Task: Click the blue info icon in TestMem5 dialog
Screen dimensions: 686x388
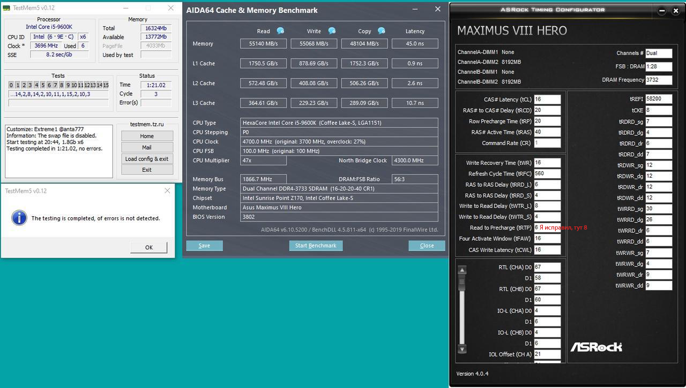Action: tap(19, 217)
